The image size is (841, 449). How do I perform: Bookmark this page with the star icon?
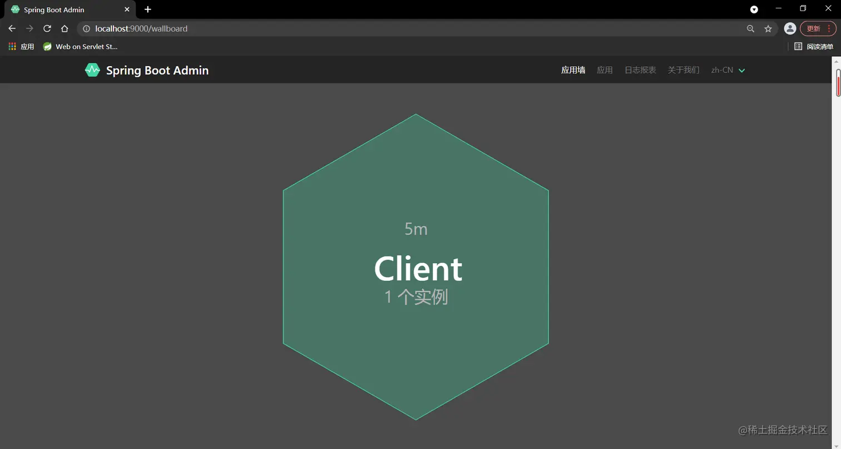pyautogui.click(x=768, y=28)
